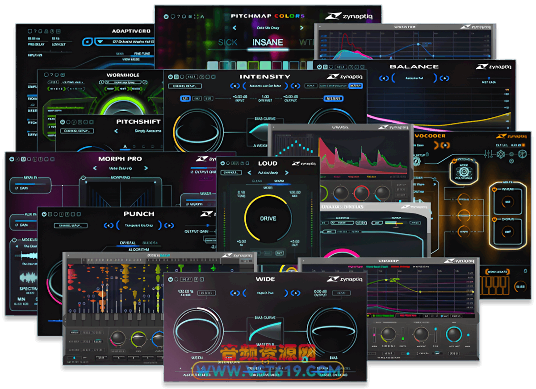Switch to CLEAN mode in LOUD

[257, 181]
